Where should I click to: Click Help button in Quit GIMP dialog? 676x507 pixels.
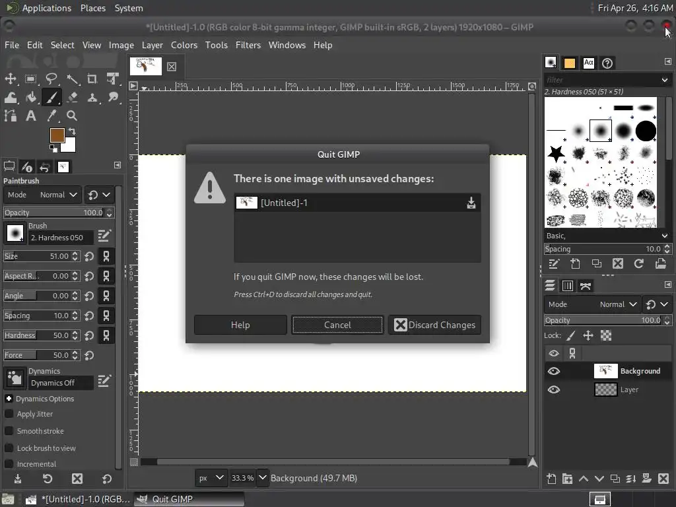click(240, 325)
